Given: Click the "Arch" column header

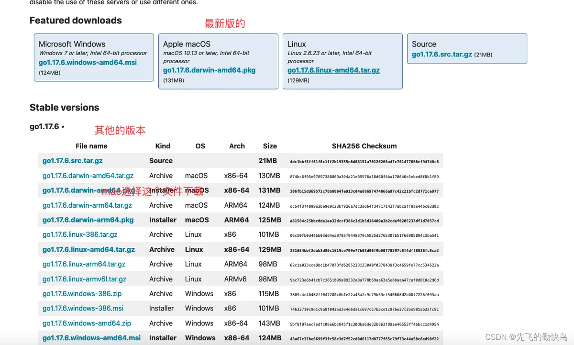Looking at the screenshot, I should (237, 146).
